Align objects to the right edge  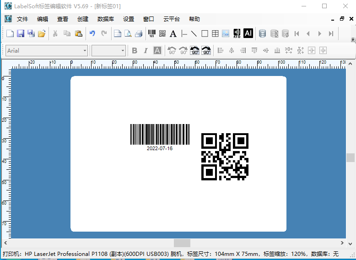[243, 50]
